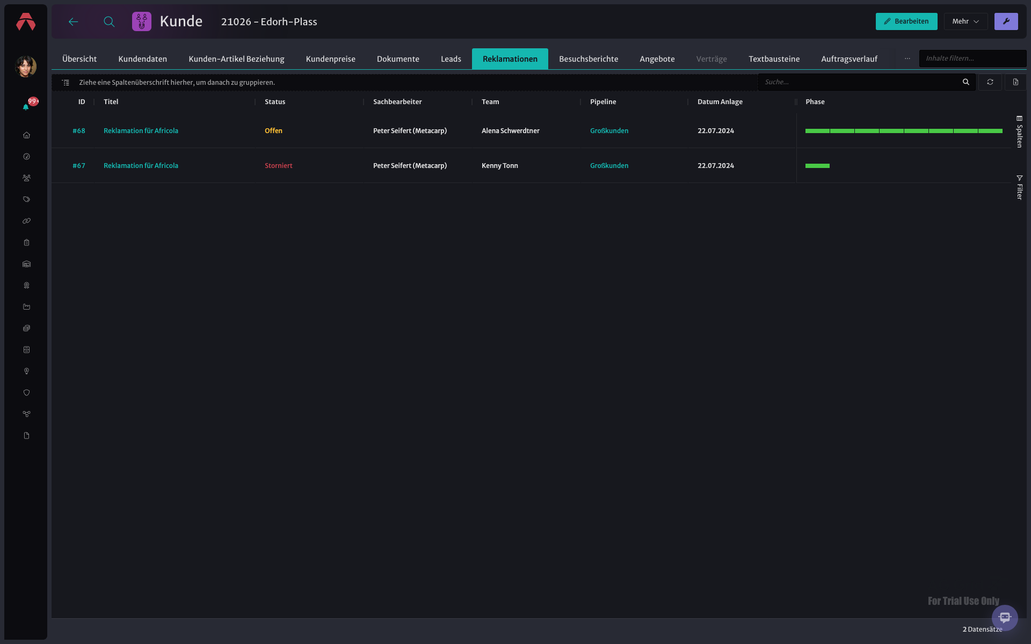Go to home icon in sidebar
1031x644 pixels.
[x=26, y=135]
